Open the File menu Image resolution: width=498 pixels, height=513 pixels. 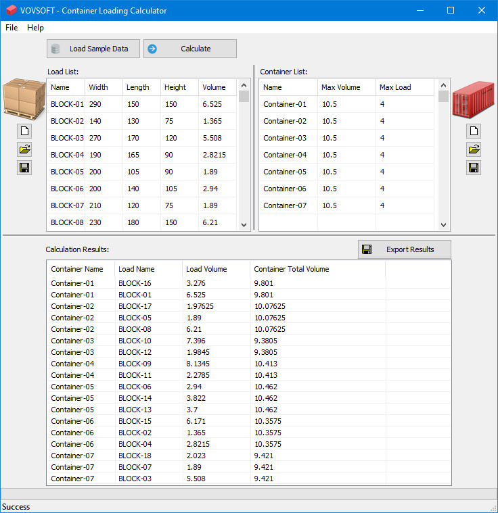pos(12,28)
